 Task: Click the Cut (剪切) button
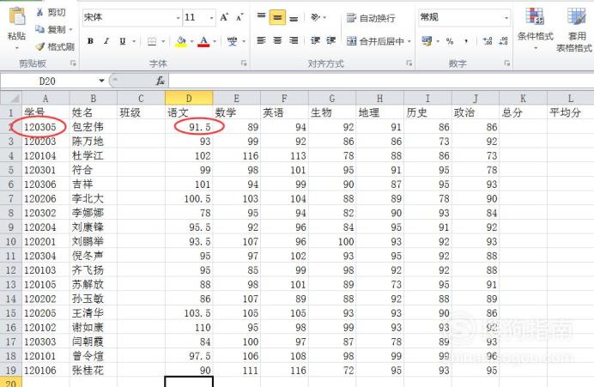coord(51,13)
